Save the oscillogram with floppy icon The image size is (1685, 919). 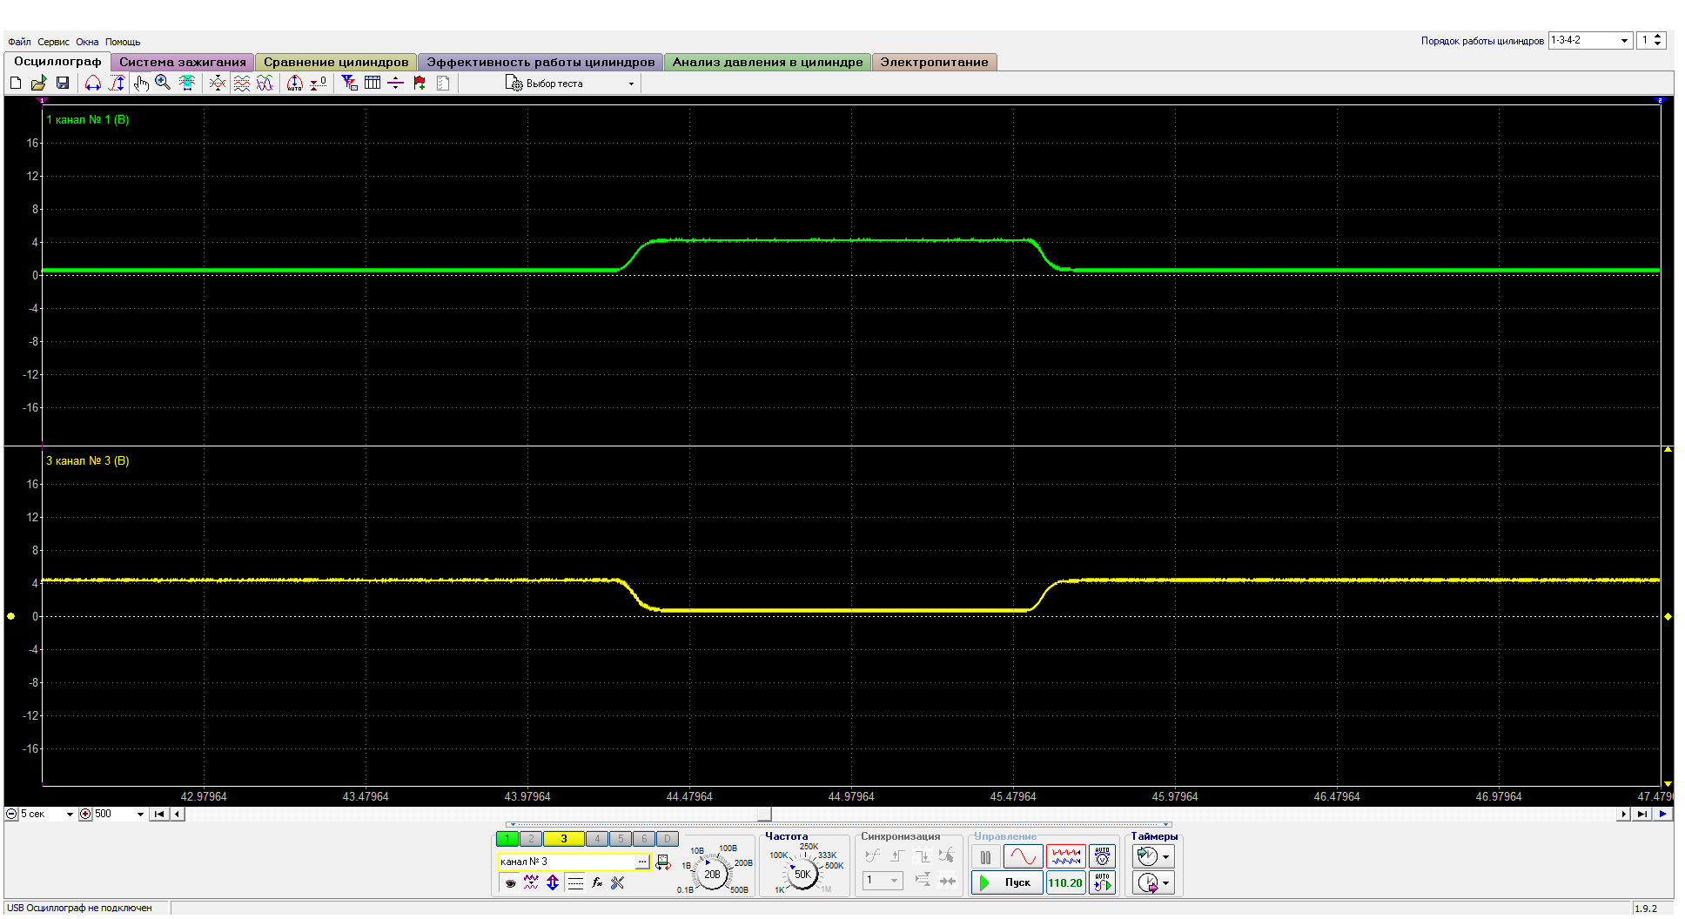(63, 83)
